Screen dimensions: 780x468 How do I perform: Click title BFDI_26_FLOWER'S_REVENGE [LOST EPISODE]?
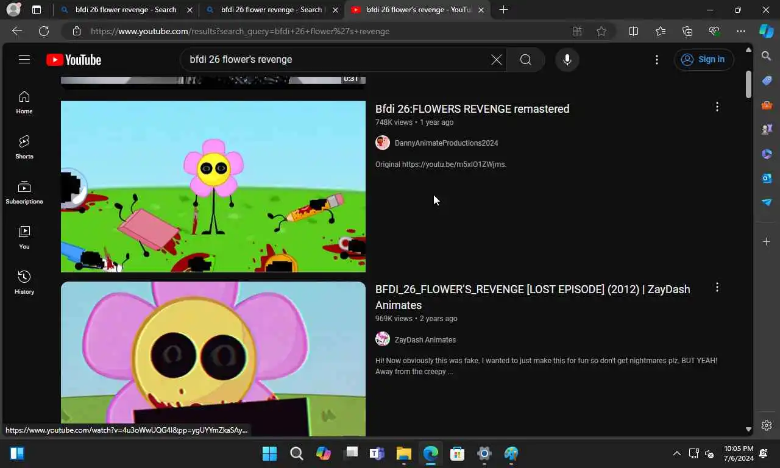(533, 297)
